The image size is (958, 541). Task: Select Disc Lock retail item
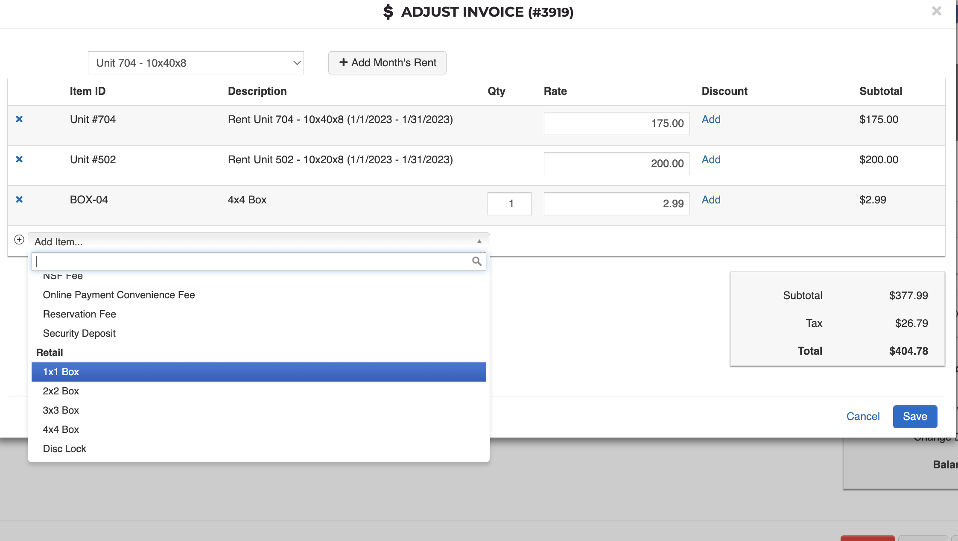coord(64,449)
